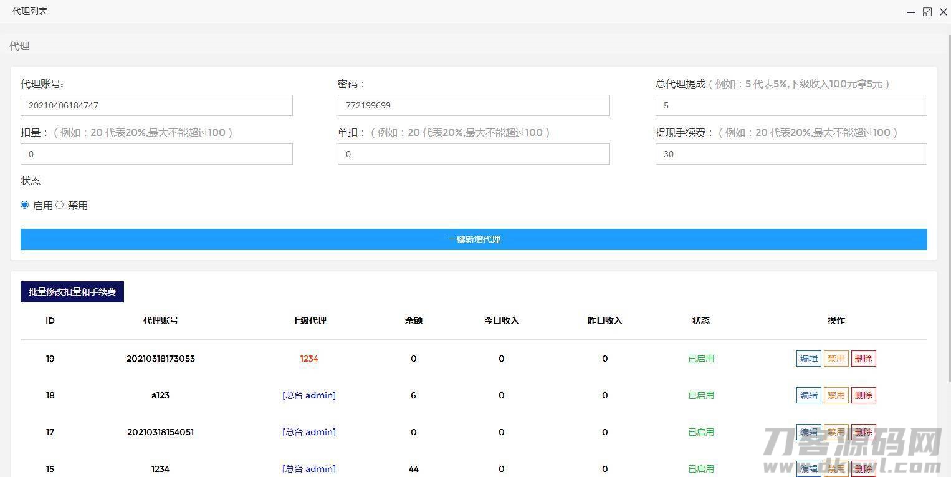Click the 代理账号 input field
Image resolution: width=951 pixels, height=477 pixels.
pos(156,105)
